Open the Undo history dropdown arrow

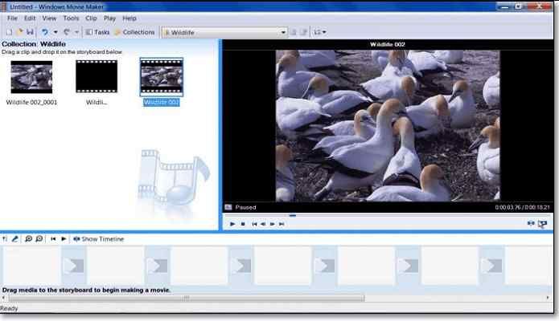(55, 32)
